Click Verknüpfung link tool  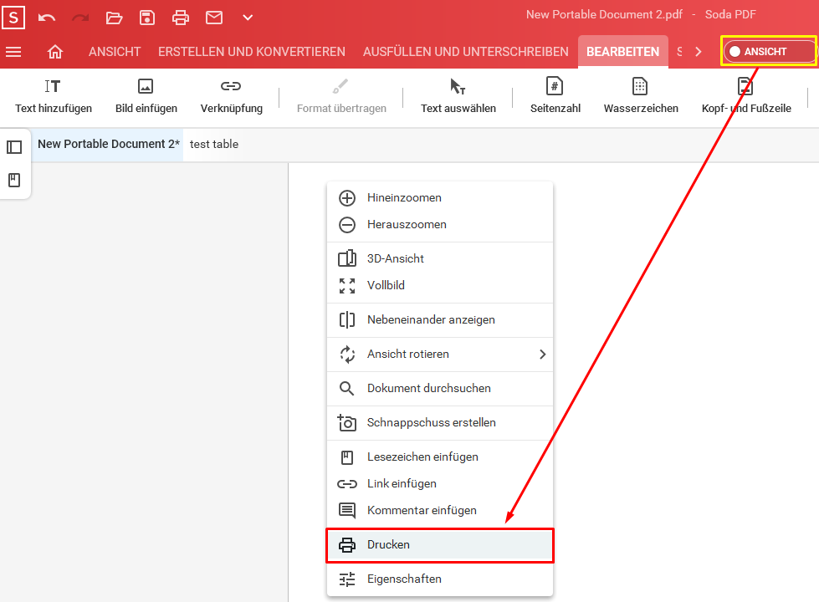tap(232, 96)
